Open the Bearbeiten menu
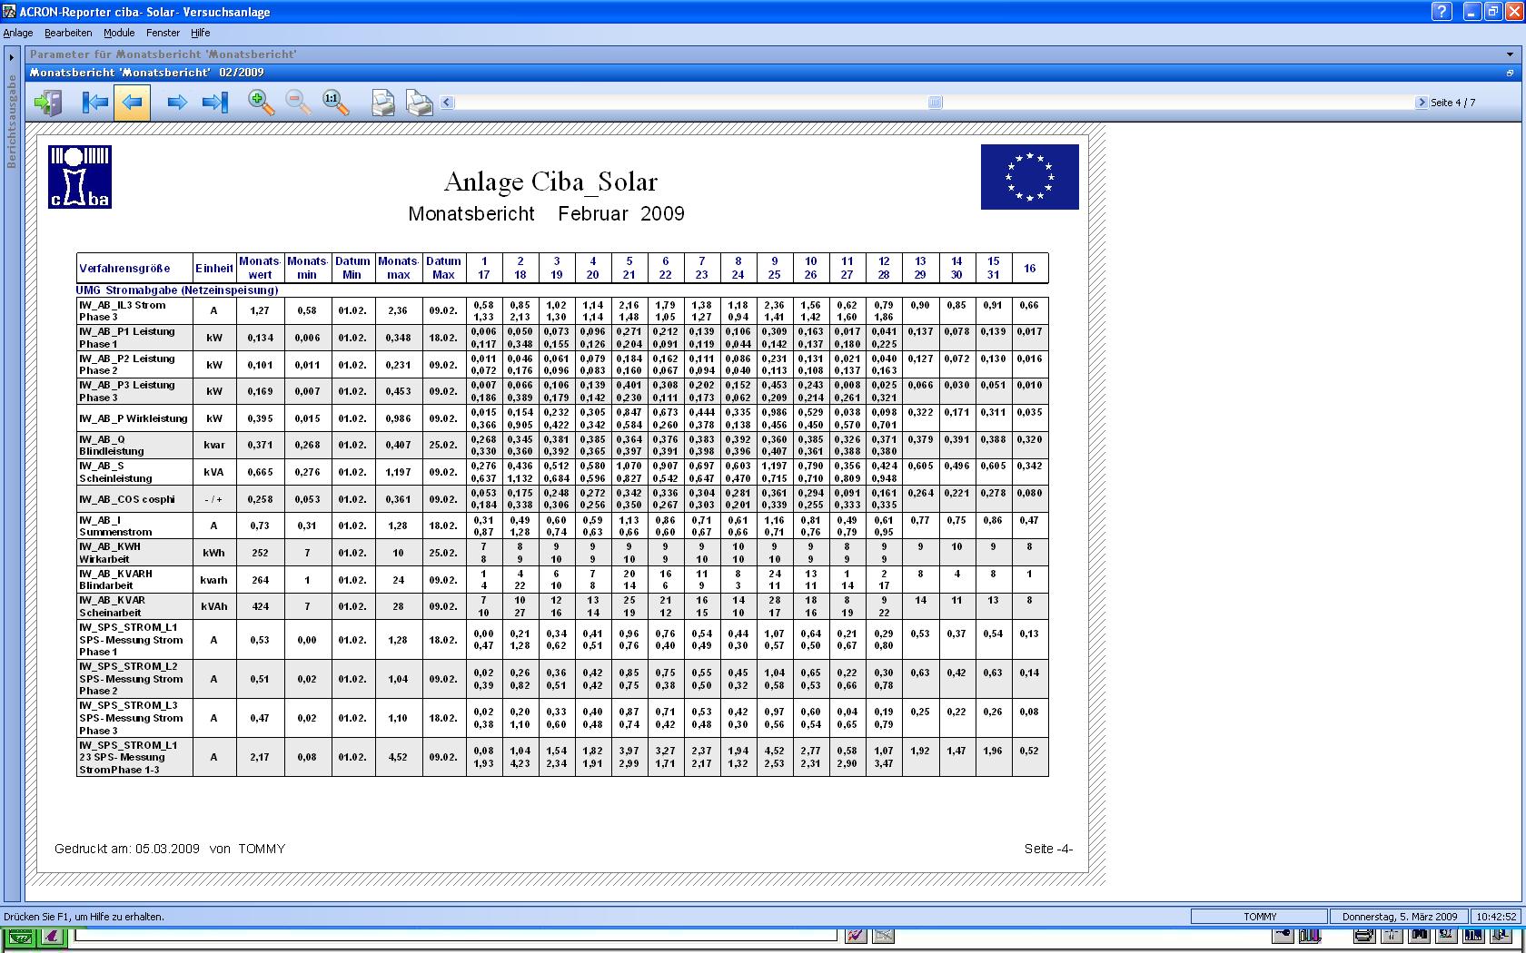 [x=68, y=33]
